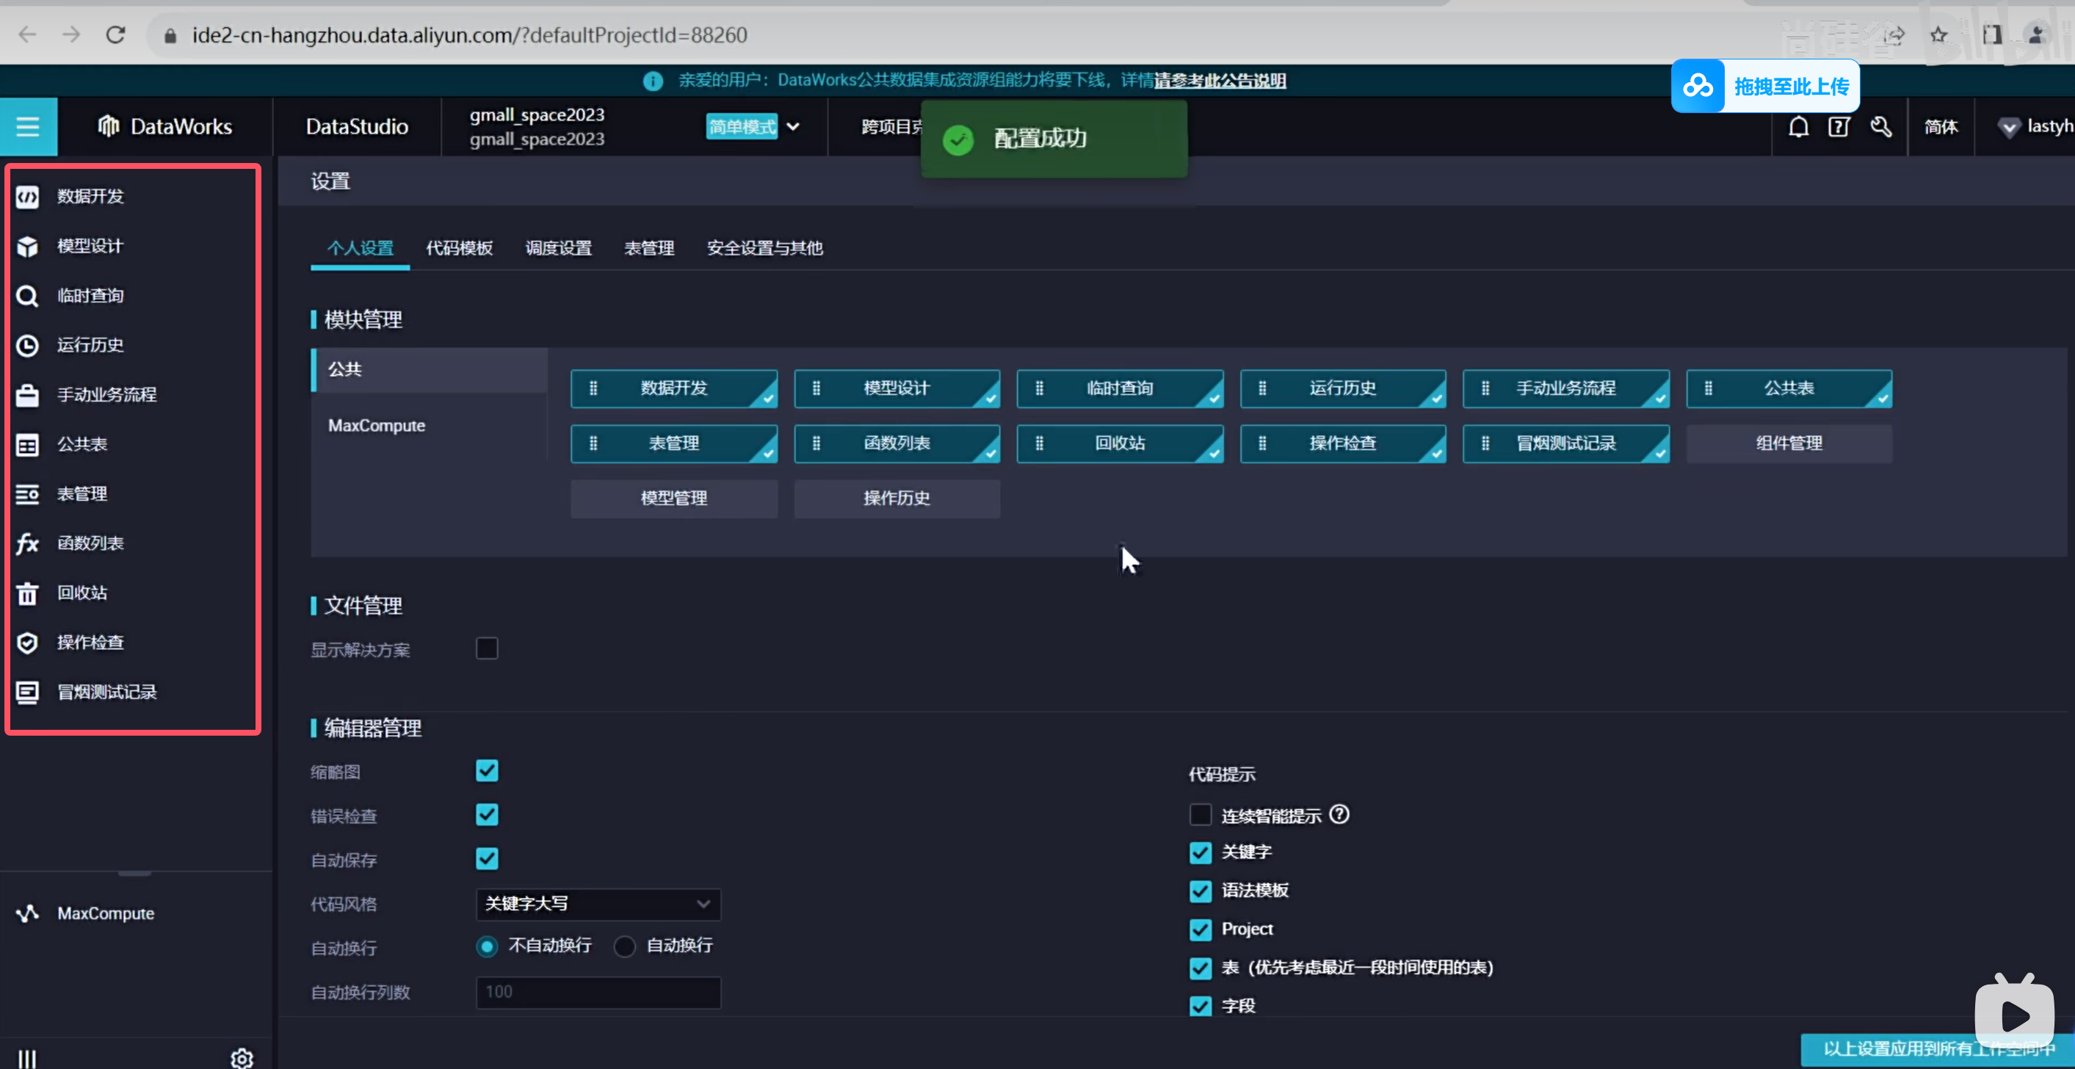Image resolution: width=2075 pixels, height=1069 pixels.
Task: Enable 连续智能提示 checkbox
Action: 1201,815
